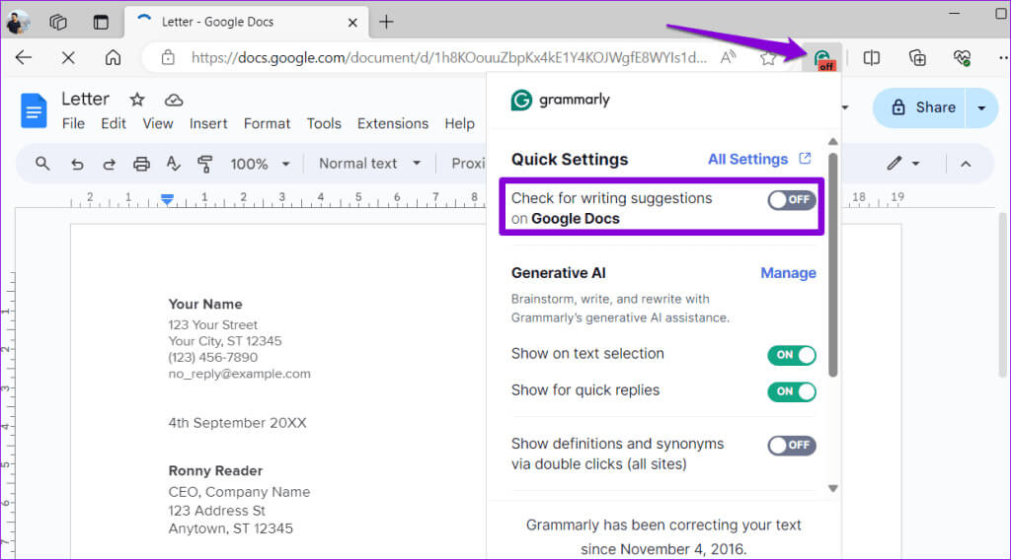The width and height of the screenshot is (1011, 560).
Task: Click the Google Docs home icon
Action: pos(34,110)
